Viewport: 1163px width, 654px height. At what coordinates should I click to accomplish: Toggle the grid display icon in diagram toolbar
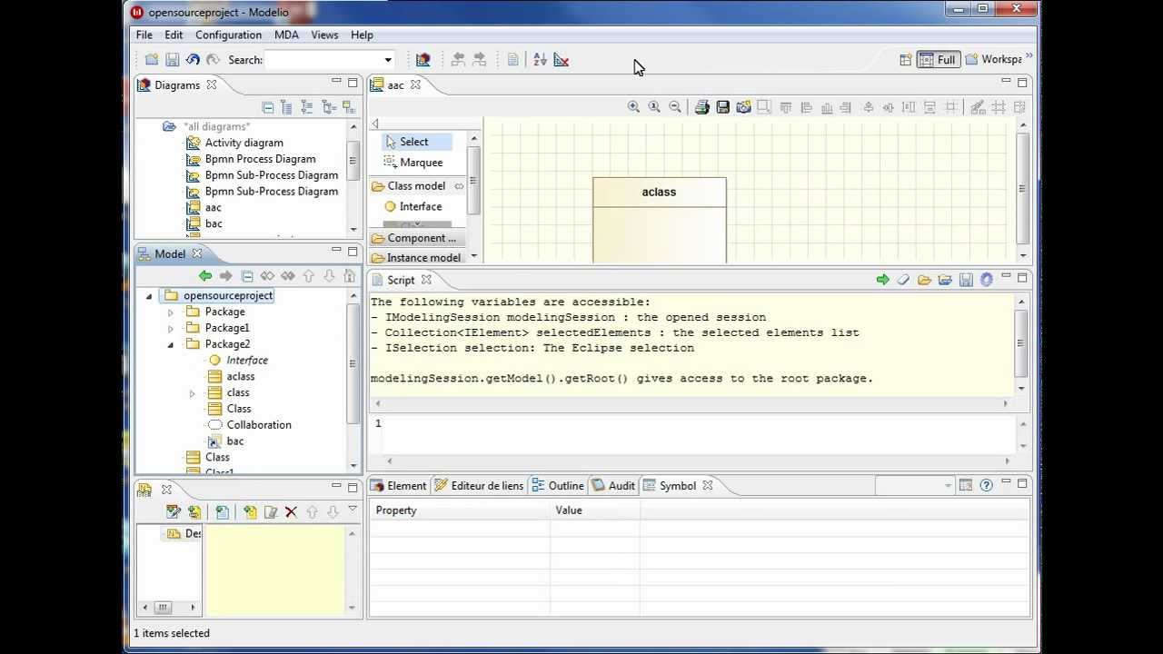pos(999,107)
